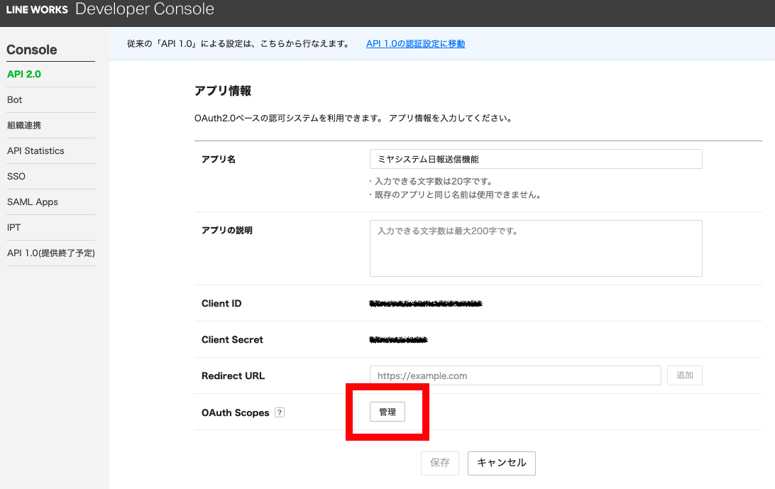The height and width of the screenshot is (489, 775).
Task: Focus the アプリ名 text field
Action: pos(536,159)
